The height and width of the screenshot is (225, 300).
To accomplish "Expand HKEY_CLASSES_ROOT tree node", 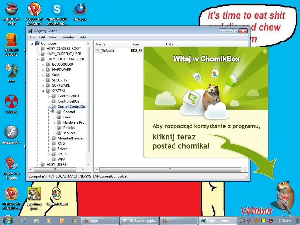I will tap(38, 49).
